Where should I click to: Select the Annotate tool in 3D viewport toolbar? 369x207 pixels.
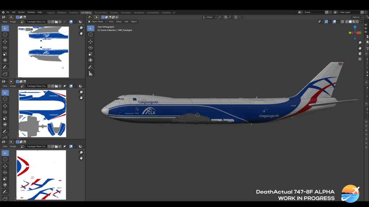[90, 67]
